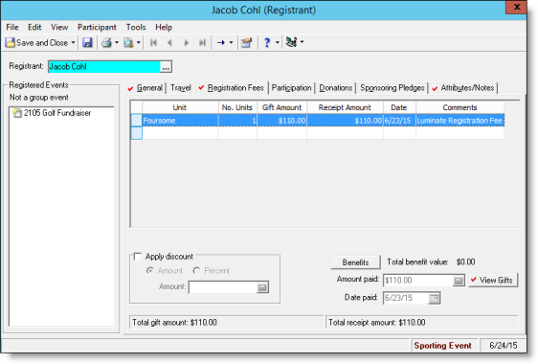Click the Print icon in toolbar
Screen dimensions: 538x364
106,42
